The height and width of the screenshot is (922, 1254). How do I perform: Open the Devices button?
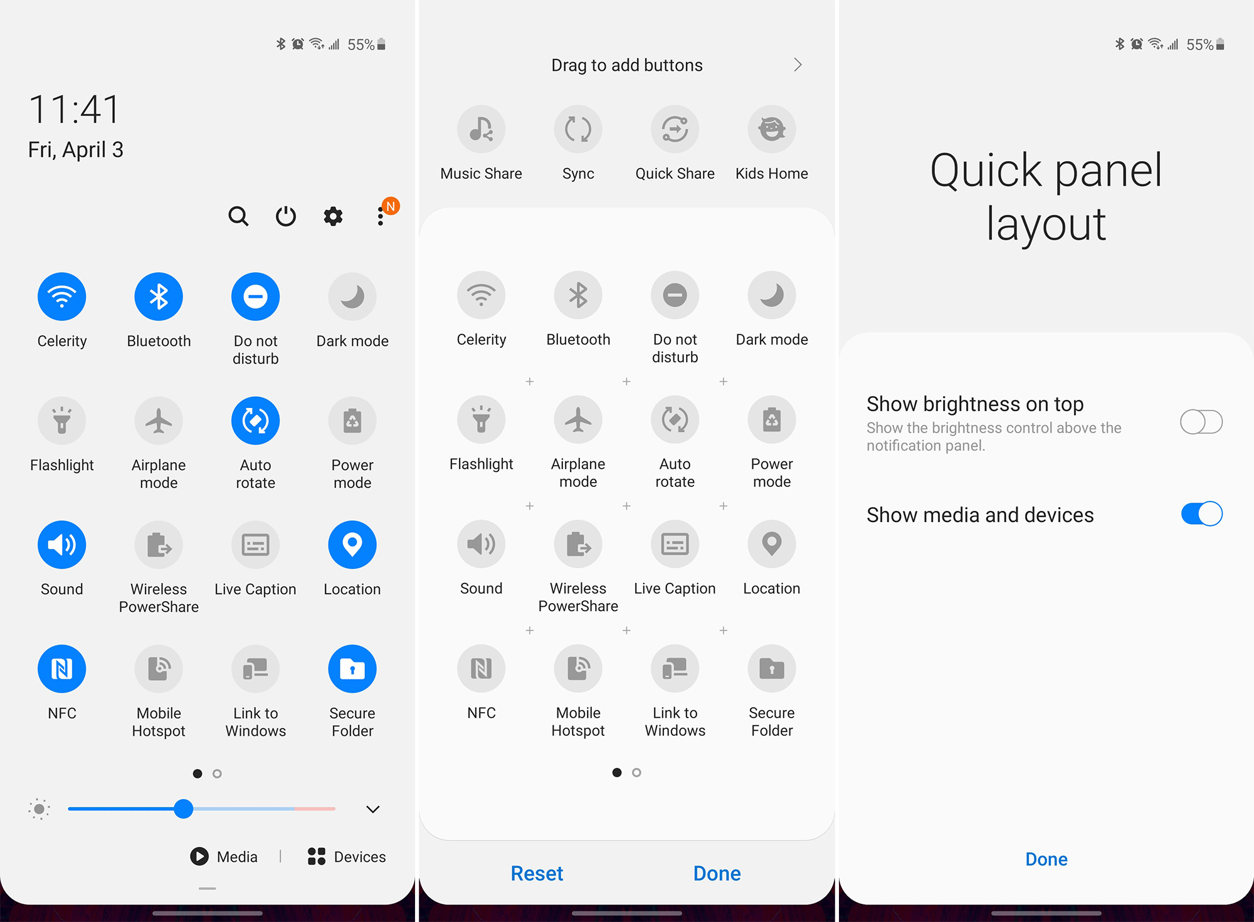point(346,856)
